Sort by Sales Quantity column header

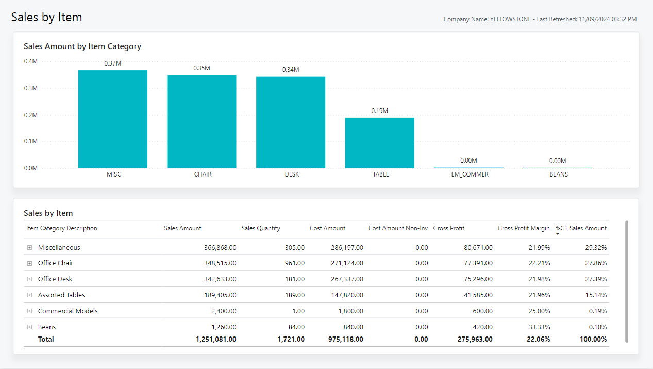pyautogui.click(x=261, y=228)
